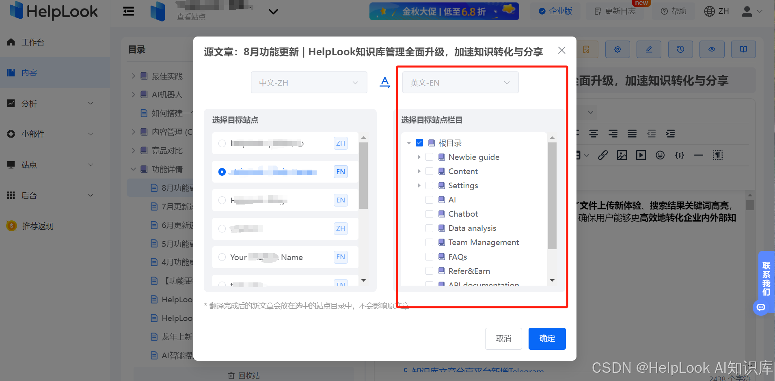The width and height of the screenshot is (775, 381).
Task: Select the currently checked EN site radio button
Action: coord(222,172)
